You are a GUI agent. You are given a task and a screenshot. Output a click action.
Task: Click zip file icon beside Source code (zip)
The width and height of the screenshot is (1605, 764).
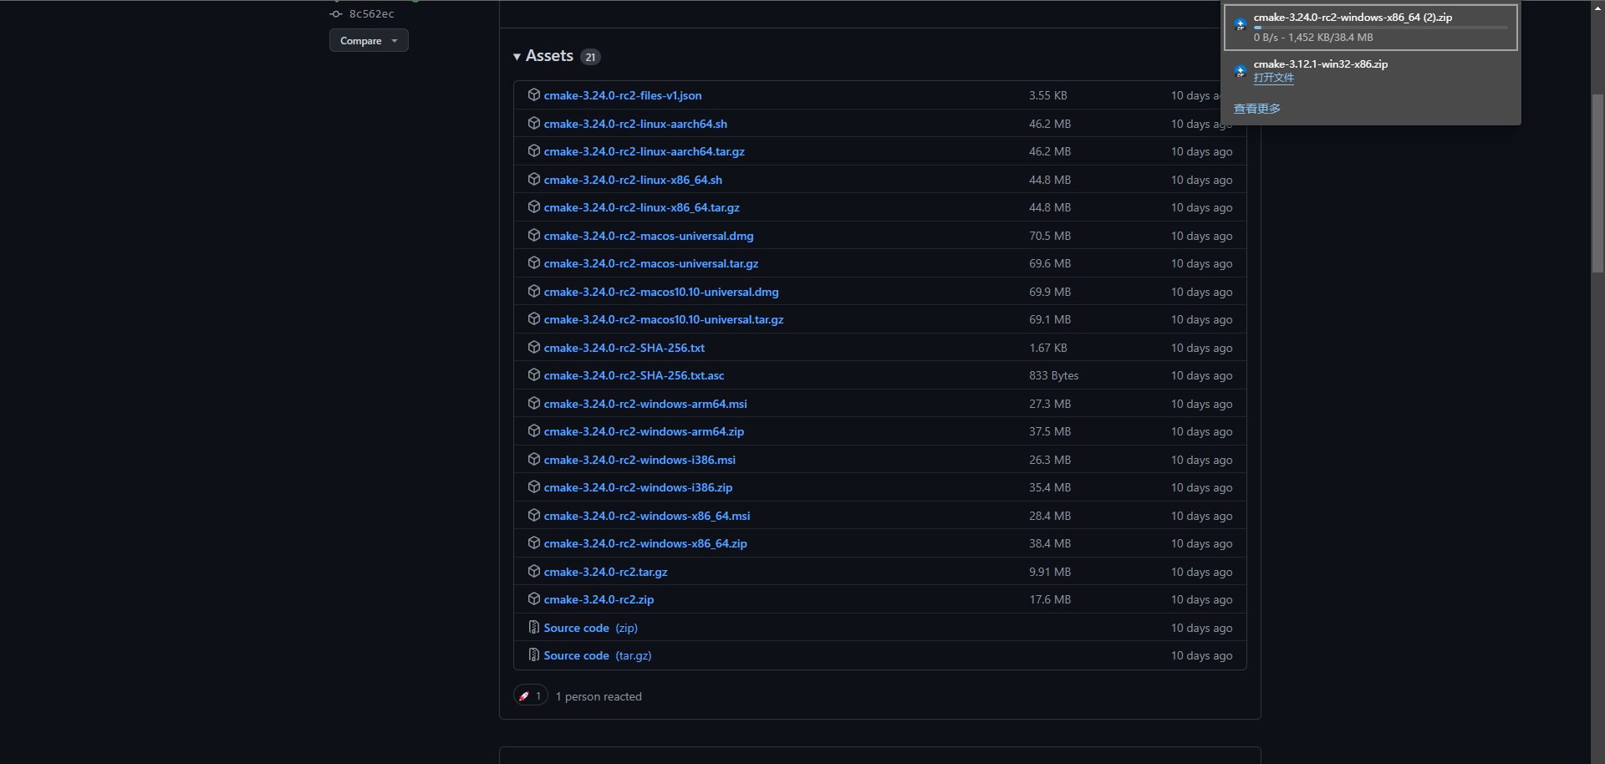534,627
